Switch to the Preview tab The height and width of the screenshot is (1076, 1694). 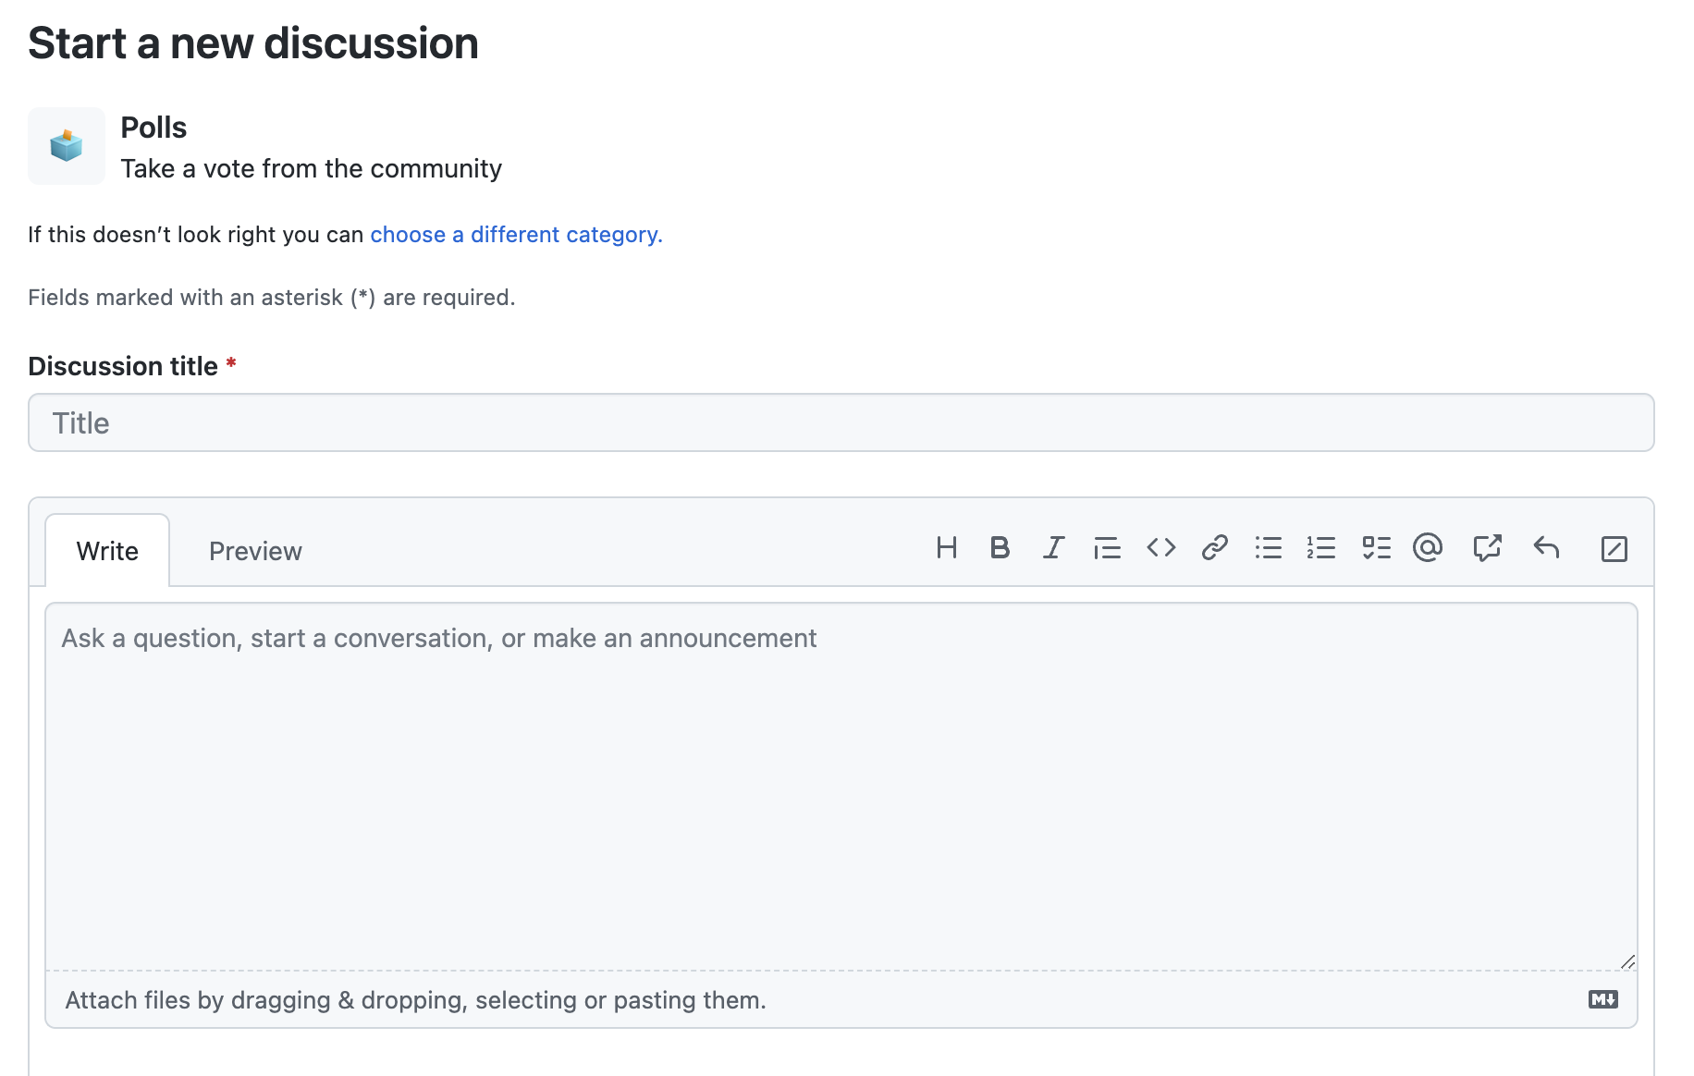255,550
